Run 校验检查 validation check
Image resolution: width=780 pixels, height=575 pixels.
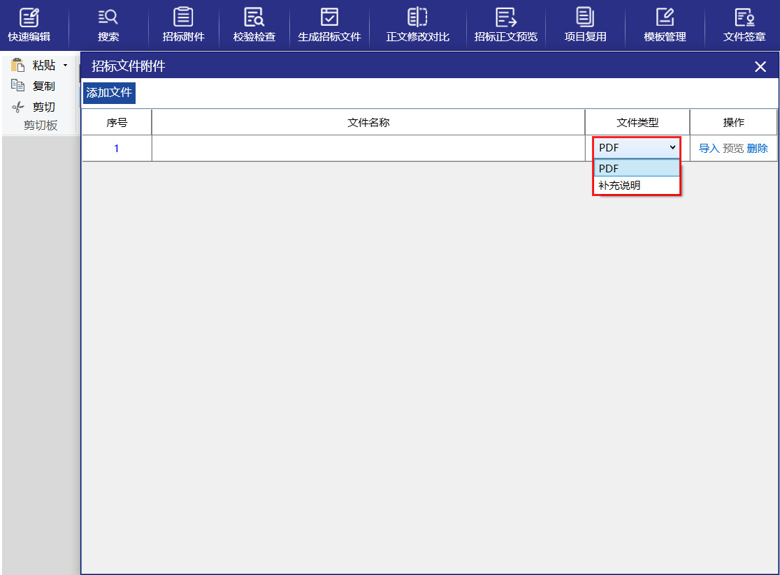click(254, 25)
